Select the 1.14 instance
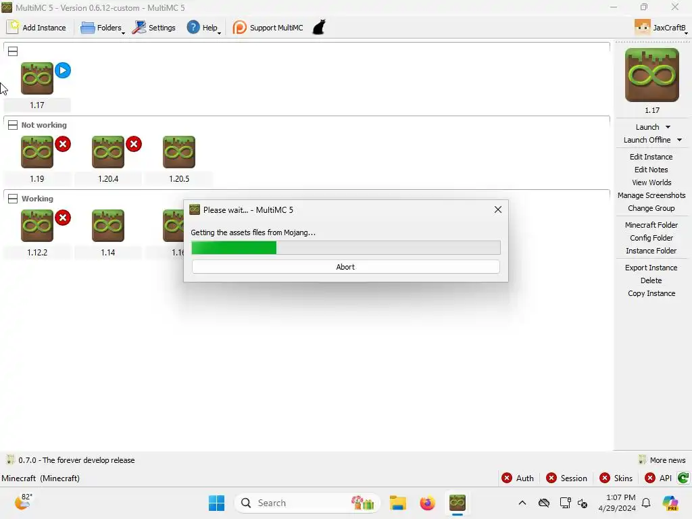Screen dimensions: 692x519 [x=108, y=233]
